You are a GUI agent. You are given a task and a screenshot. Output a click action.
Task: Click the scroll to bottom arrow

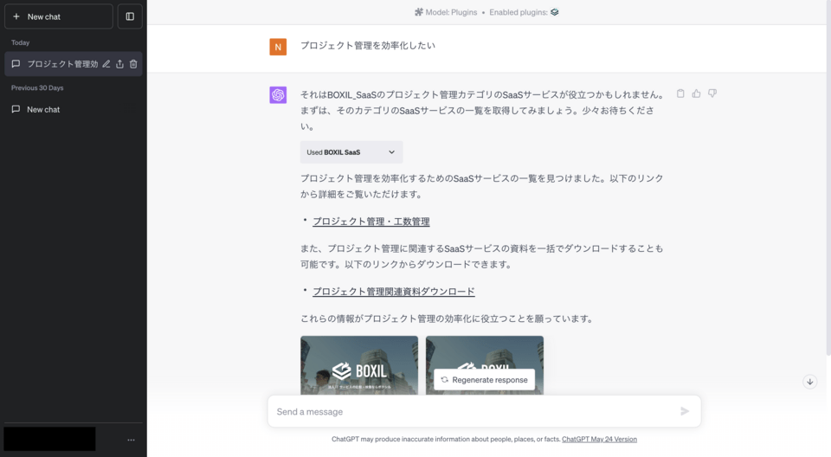click(809, 382)
